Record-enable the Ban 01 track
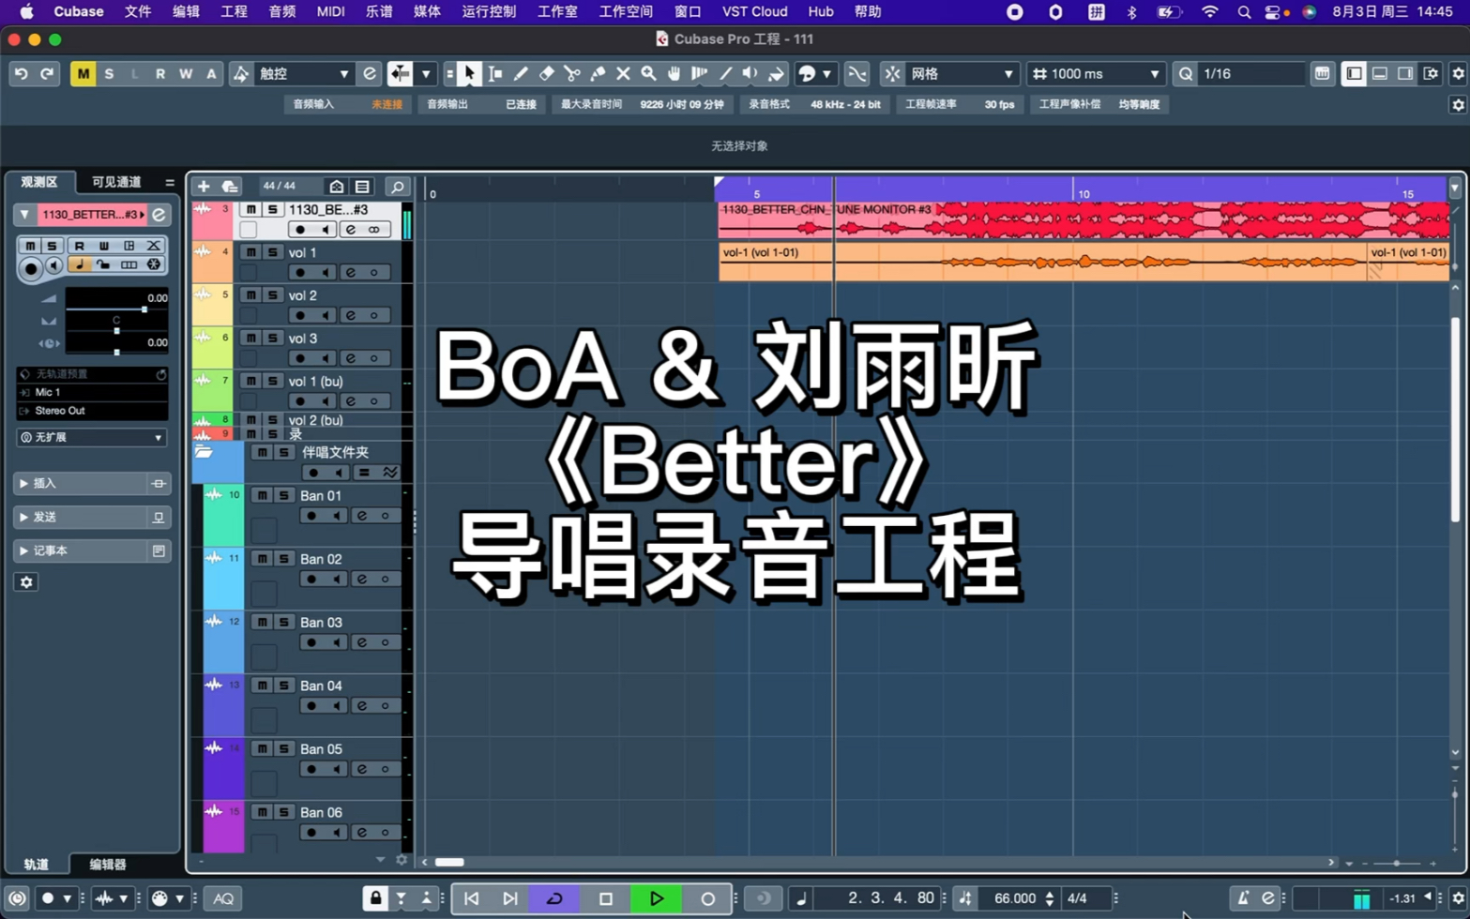Viewport: 1470px width, 919px height. (311, 516)
